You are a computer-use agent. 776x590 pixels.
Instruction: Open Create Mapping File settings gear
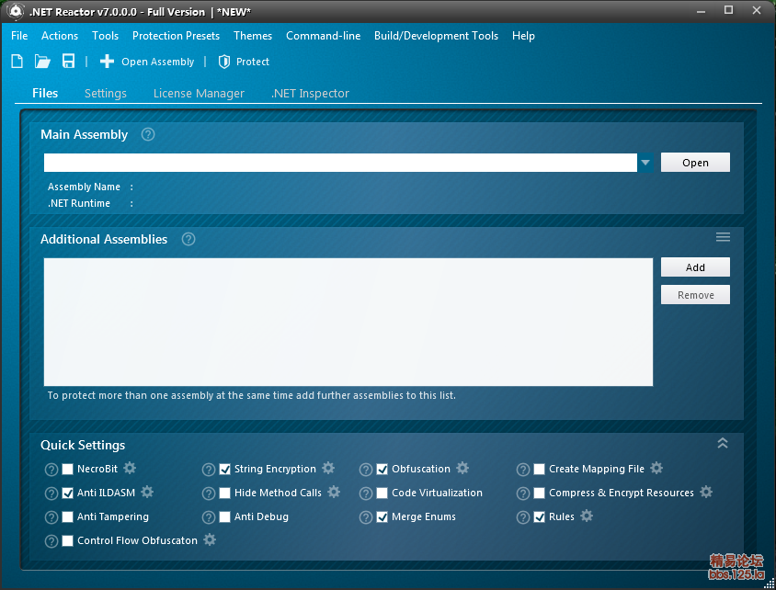(656, 468)
